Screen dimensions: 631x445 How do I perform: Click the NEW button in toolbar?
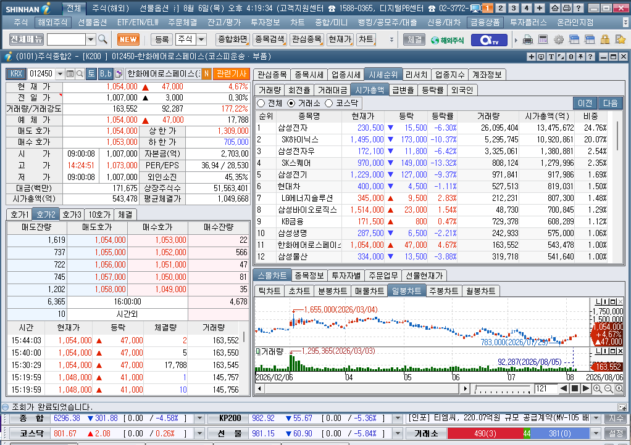tap(128, 39)
